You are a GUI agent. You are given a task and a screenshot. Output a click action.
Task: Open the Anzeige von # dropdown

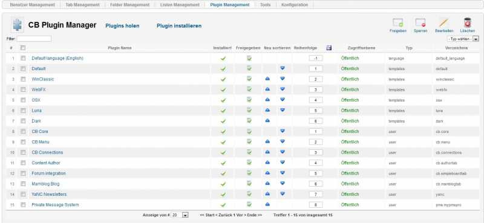click(179, 215)
